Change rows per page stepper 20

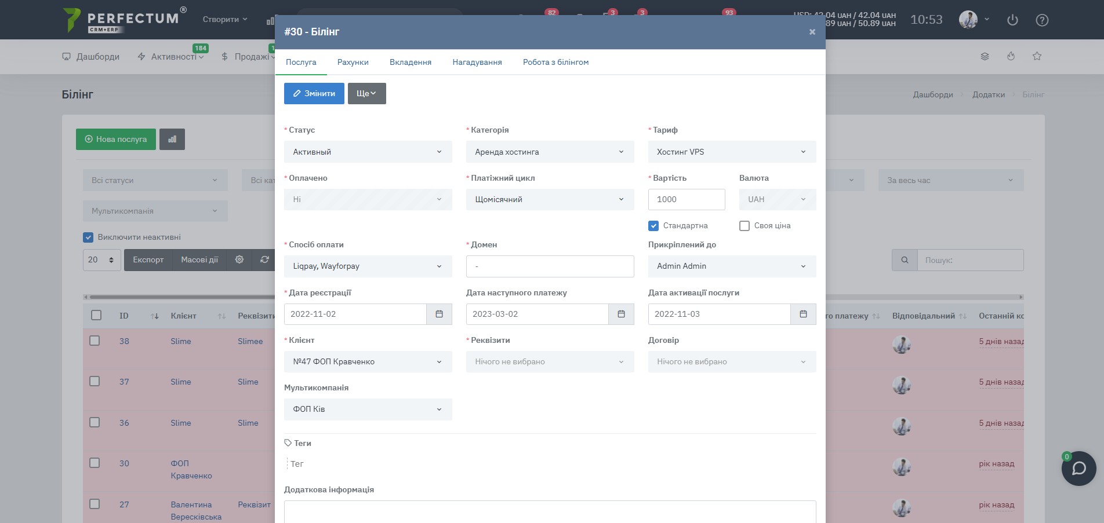click(102, 259)
